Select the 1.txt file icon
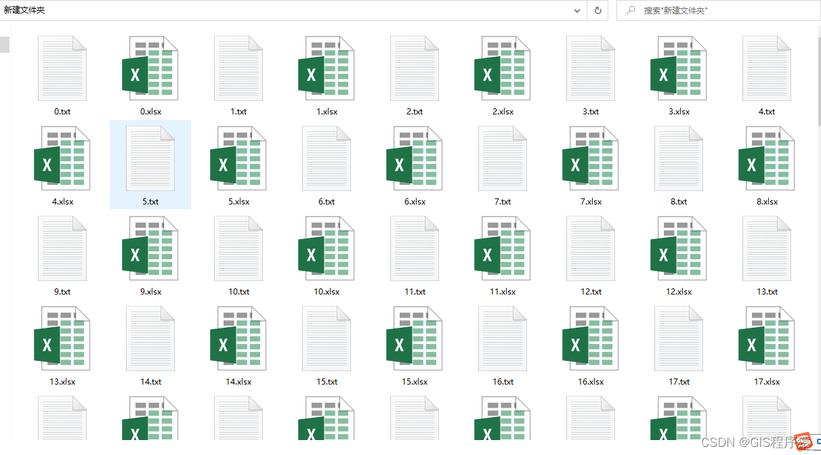821x455 pixels. click(238, 68)
